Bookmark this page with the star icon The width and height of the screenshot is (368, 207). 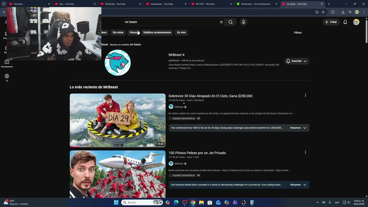tap(323, 12)
